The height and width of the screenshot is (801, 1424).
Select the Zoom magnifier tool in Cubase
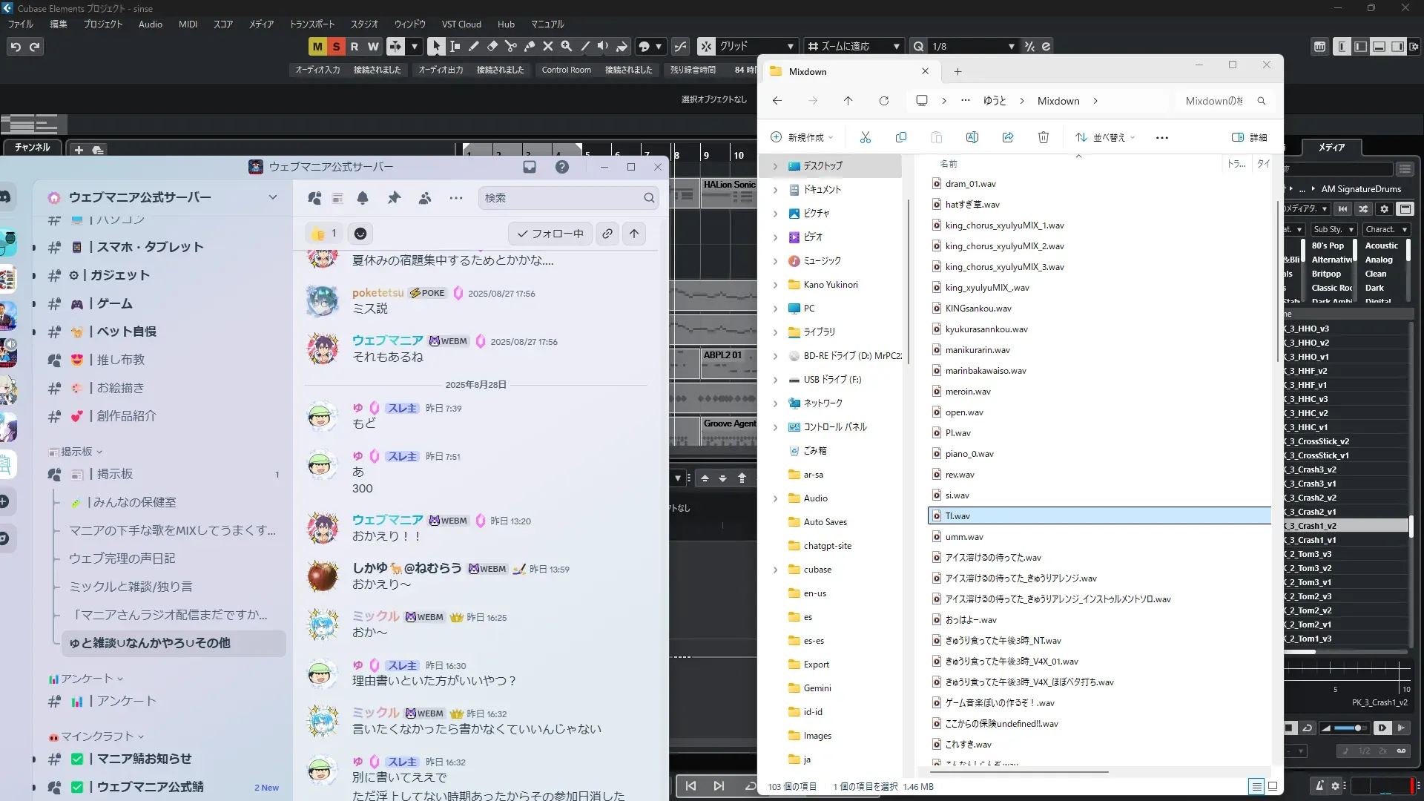tap(566, 46)
